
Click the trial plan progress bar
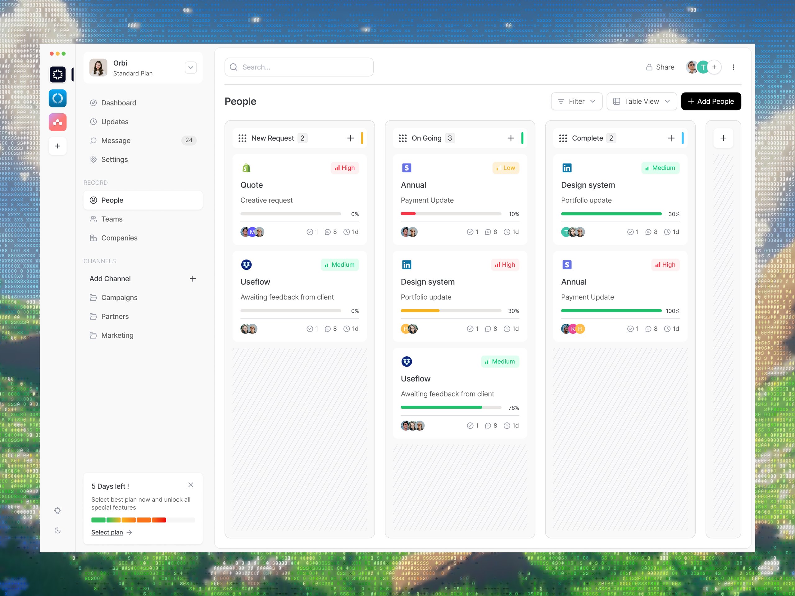[143, 520]
